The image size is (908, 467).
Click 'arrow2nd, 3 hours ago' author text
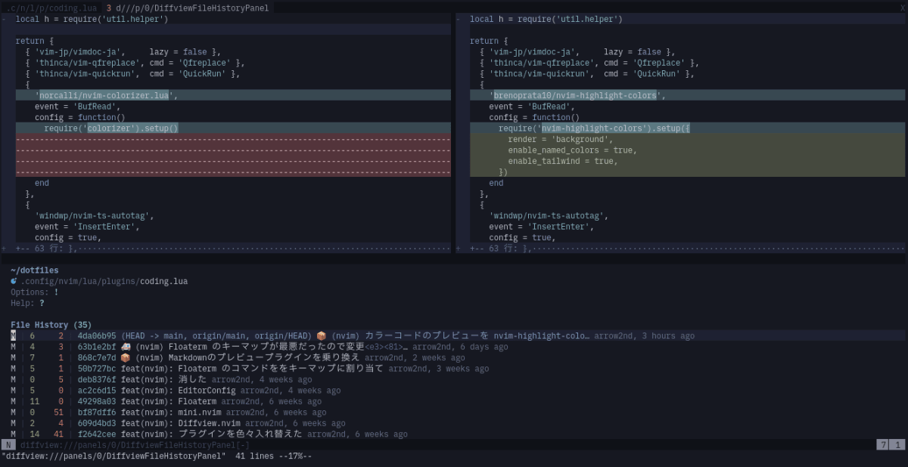pos(644,336)
